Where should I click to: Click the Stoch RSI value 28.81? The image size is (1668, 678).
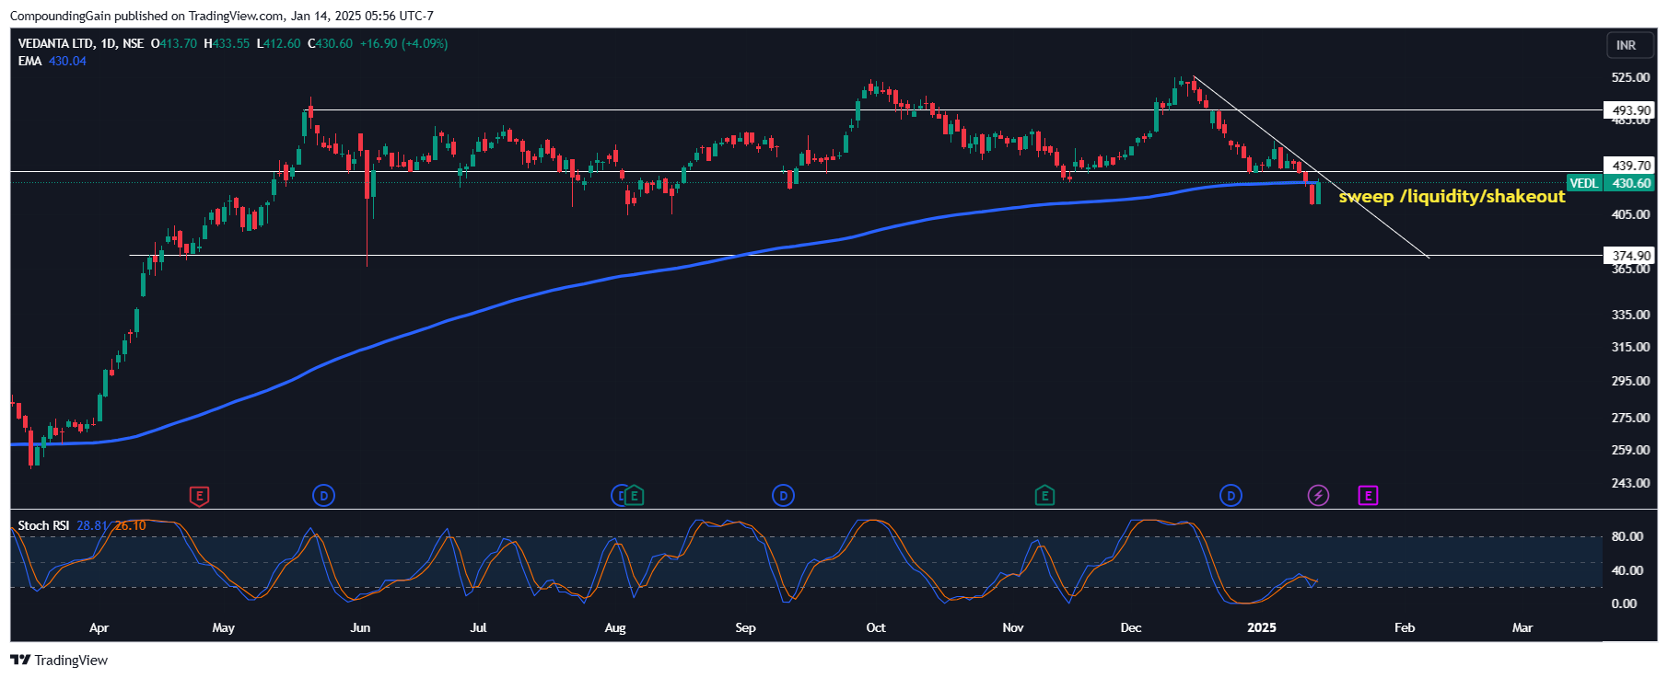click(x=92, y=525)
